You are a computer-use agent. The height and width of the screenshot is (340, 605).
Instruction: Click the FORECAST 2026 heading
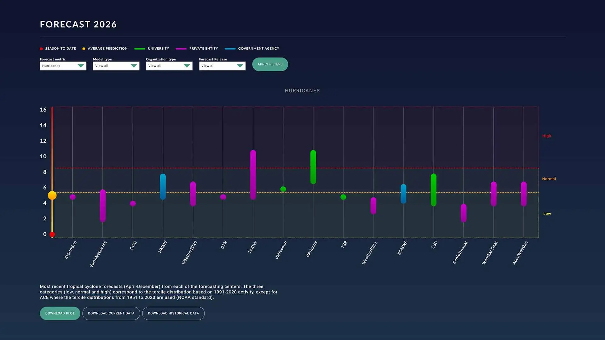coord(78,24)
